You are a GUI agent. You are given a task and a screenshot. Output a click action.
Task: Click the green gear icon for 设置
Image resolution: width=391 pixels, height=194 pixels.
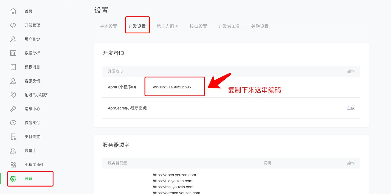[x=13, y=179]
